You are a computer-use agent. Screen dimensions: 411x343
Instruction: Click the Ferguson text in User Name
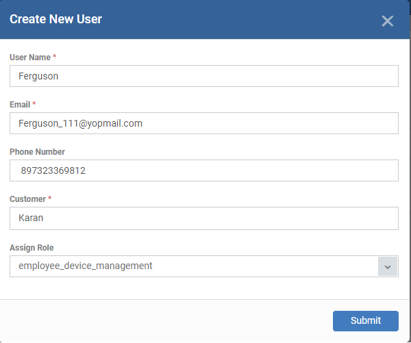click(38, 76)
